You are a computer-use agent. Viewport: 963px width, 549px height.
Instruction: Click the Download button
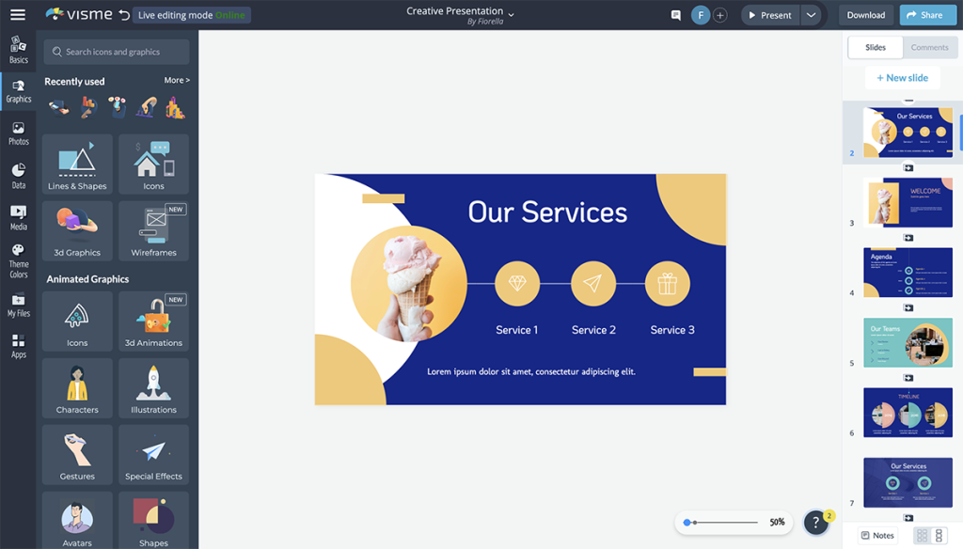pos(865,15)
